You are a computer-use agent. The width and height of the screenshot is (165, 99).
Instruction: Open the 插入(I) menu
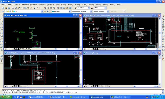70,5
